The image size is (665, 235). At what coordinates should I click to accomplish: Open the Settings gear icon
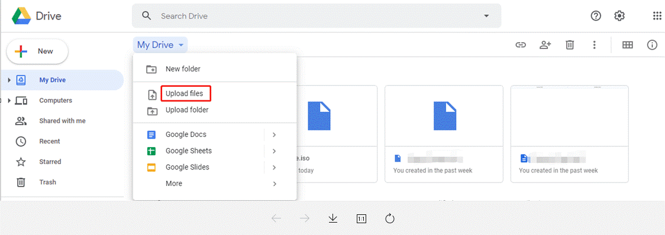coord(619,16)
